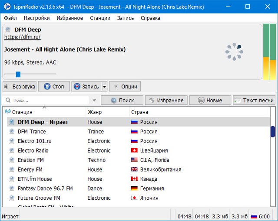Mute audio with the Без звука button
Image resolution: width=278 pixels, height=221 pixels.
20,86
